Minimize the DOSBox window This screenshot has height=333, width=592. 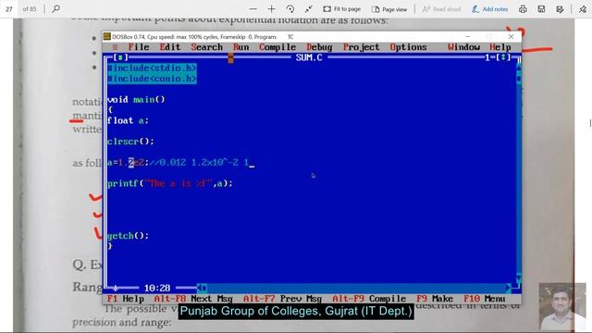(x=468, y=37)
